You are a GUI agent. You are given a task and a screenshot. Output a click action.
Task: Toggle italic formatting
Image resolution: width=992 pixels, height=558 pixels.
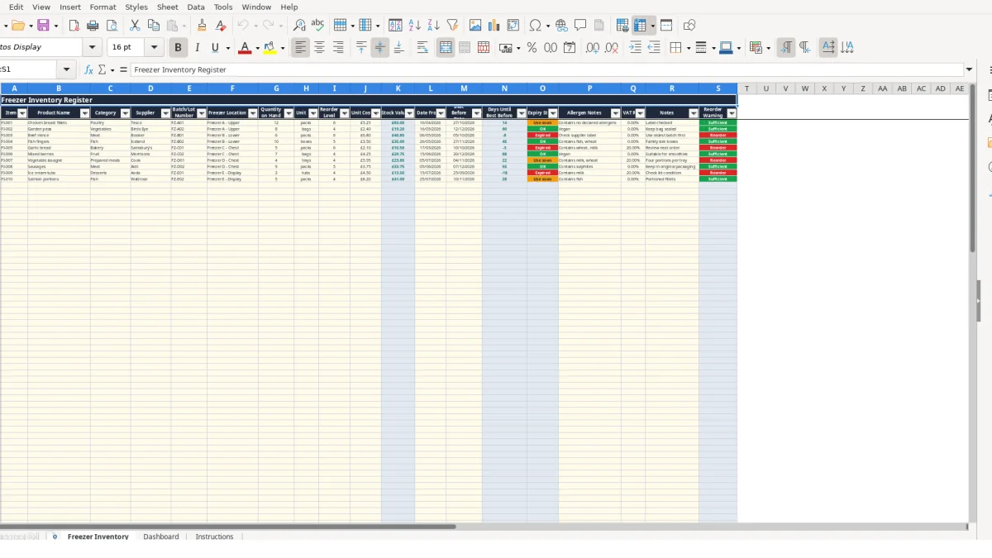(x=197, y=48)
